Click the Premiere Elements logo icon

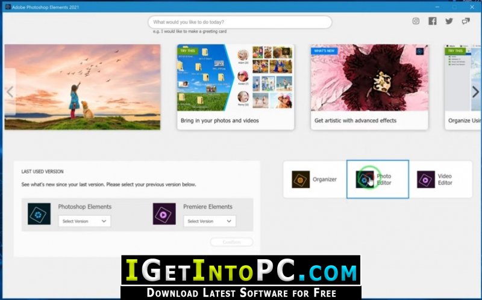164,214
